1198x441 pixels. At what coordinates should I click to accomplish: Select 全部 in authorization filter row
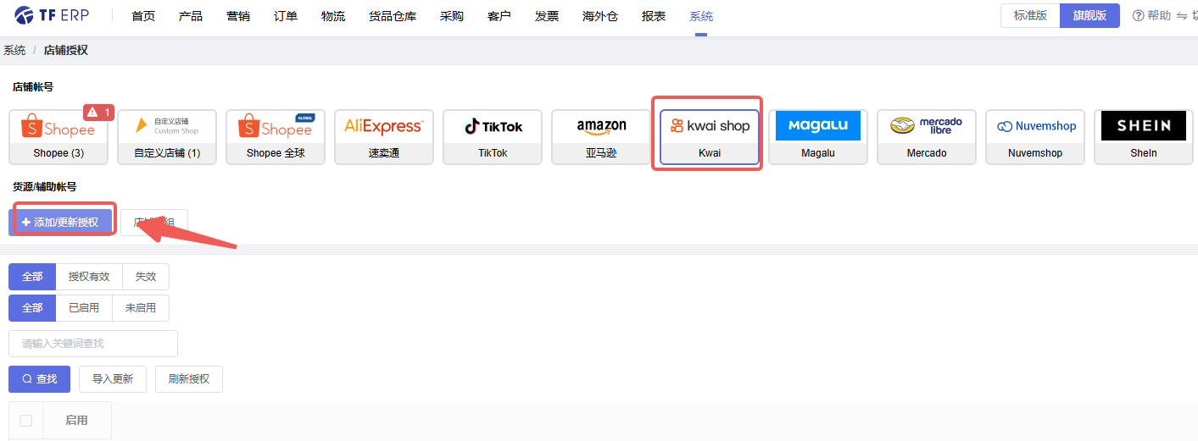point(32,277)
